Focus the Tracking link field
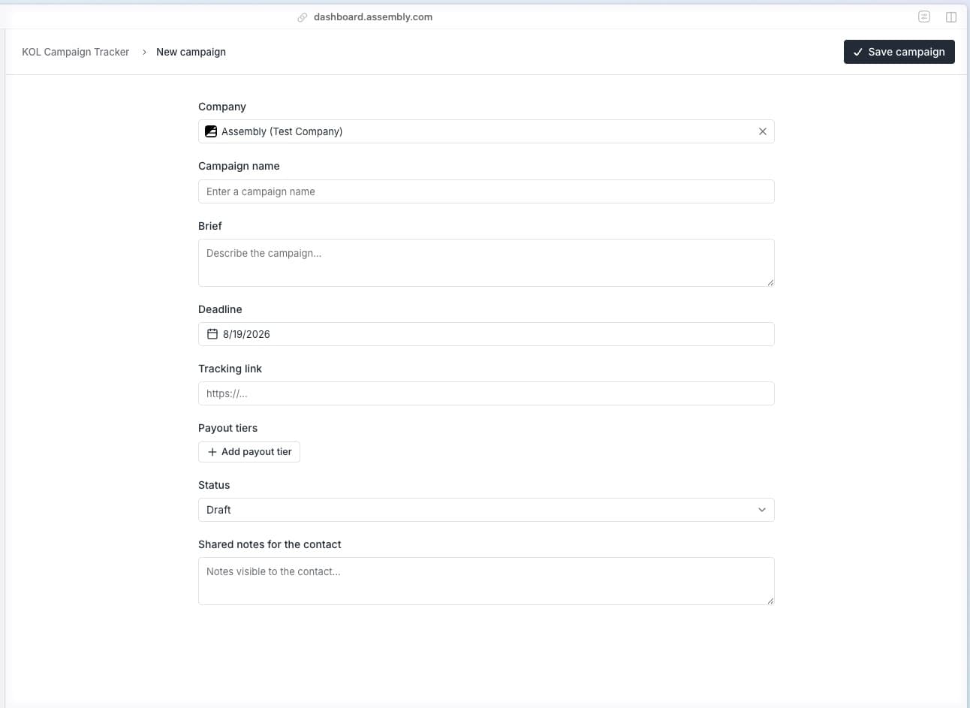 tap(486, 393)
